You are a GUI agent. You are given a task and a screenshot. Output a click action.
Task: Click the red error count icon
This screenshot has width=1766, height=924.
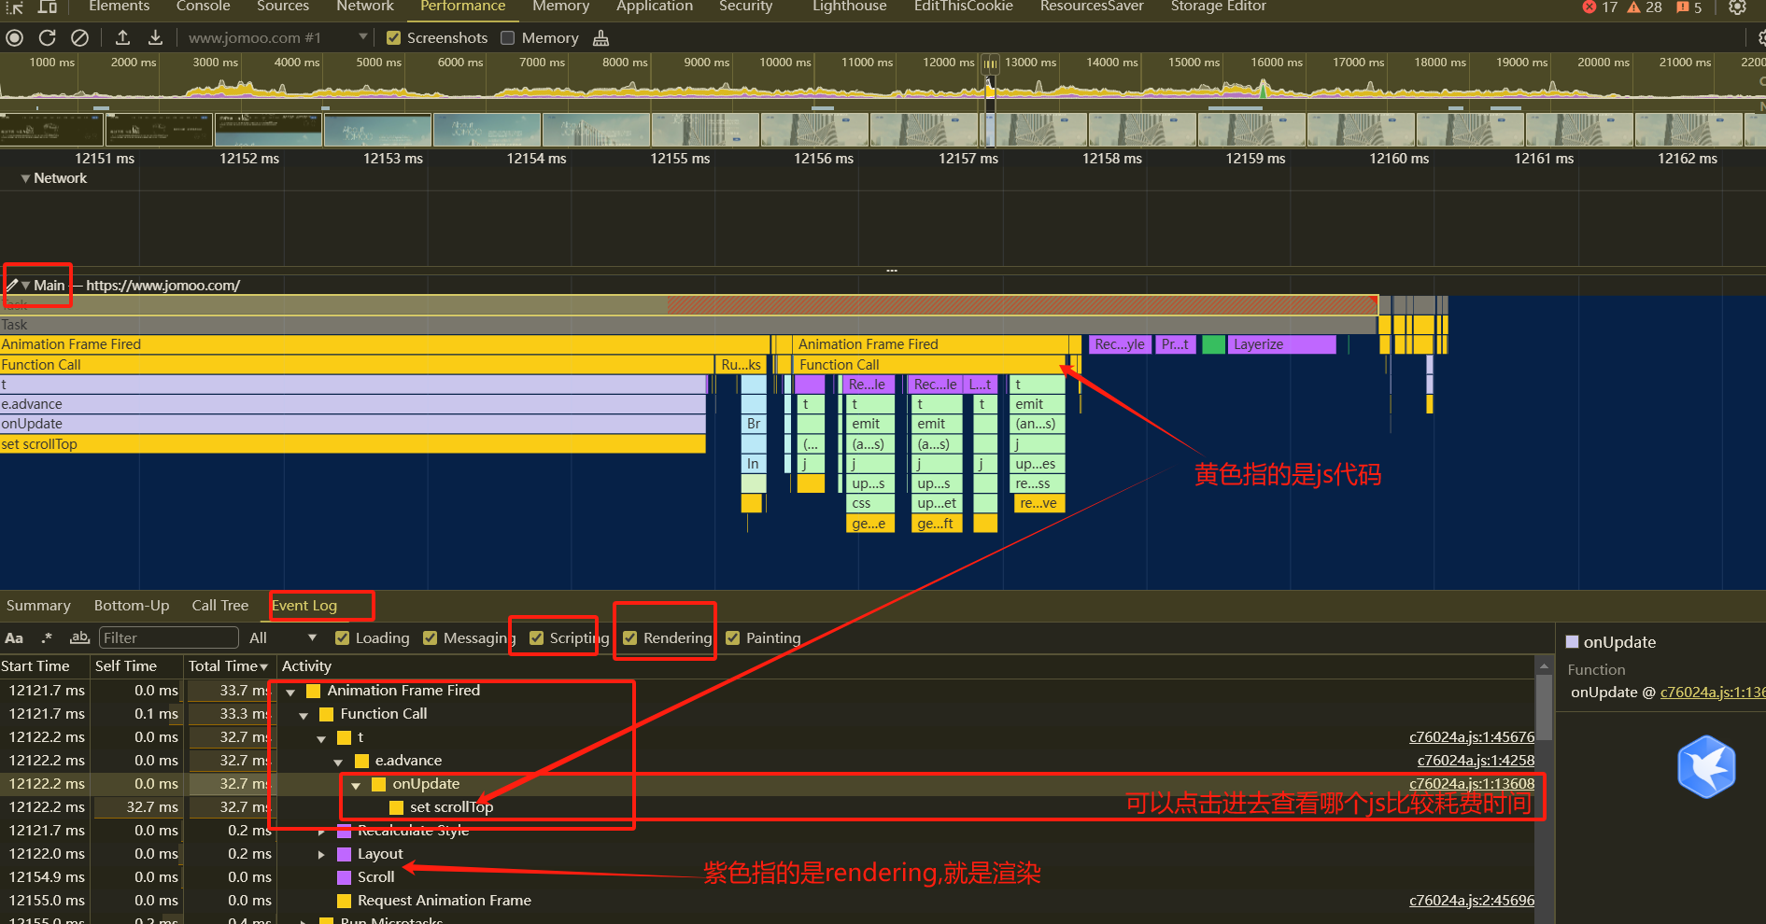1589,7
